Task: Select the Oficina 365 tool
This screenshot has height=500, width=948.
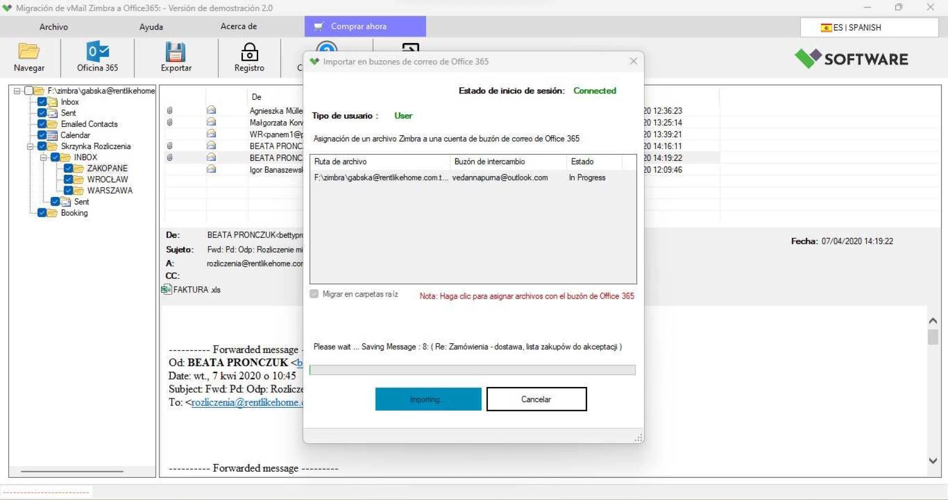Action: point(97,57)
